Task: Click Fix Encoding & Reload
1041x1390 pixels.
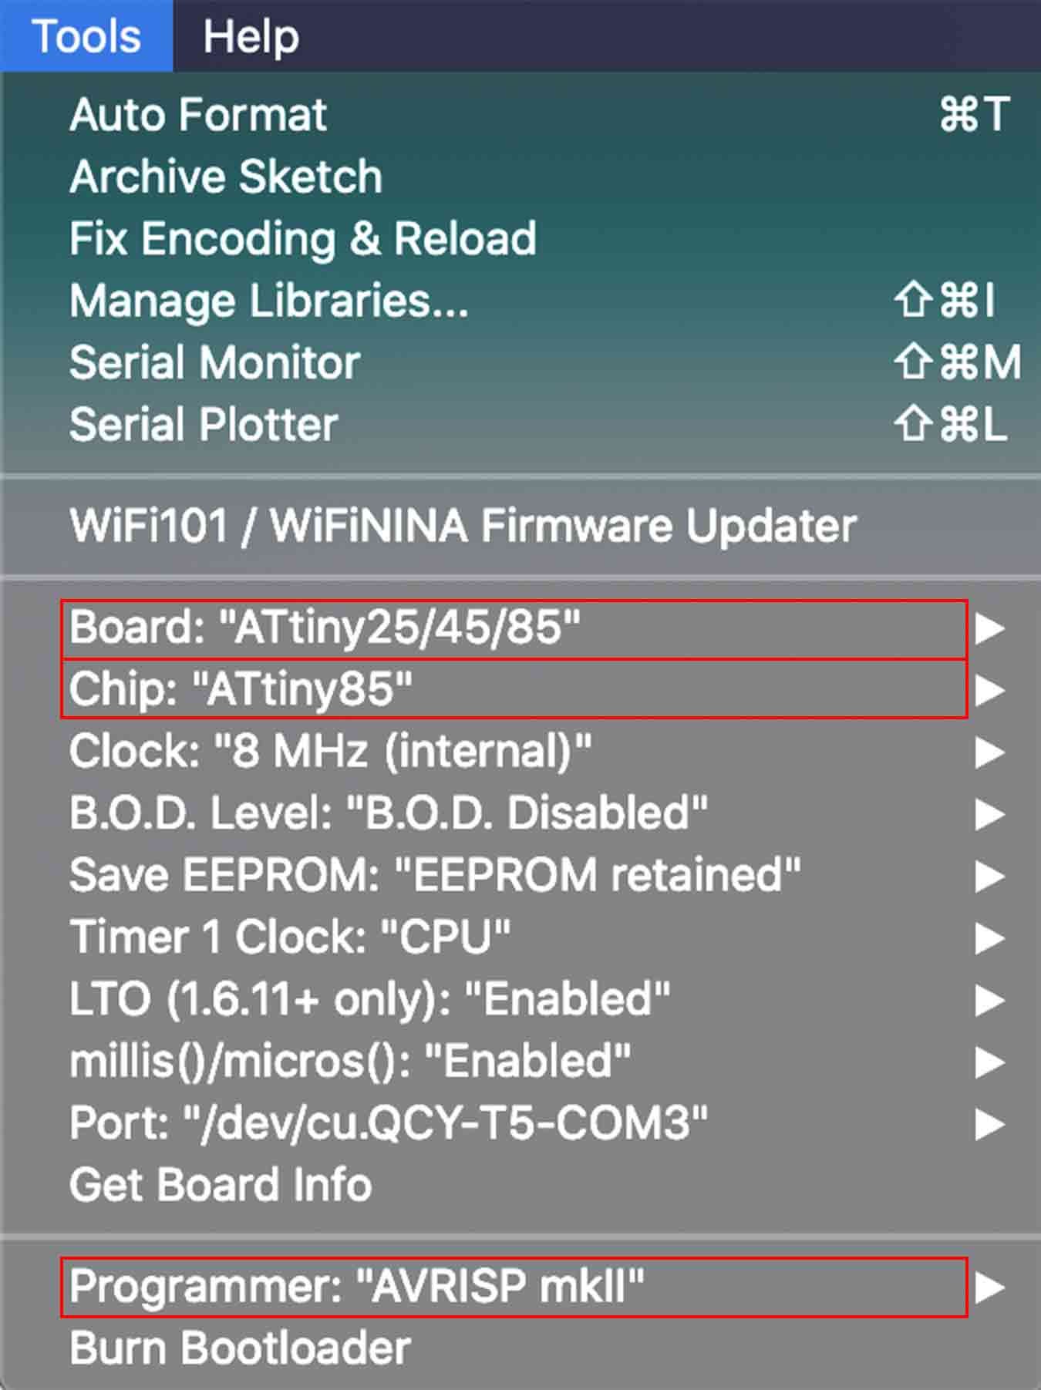Action: pos(303,238)
